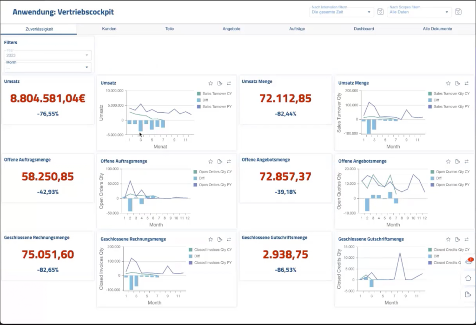
Task: Go home via the floating house icon
Action: 468,278
